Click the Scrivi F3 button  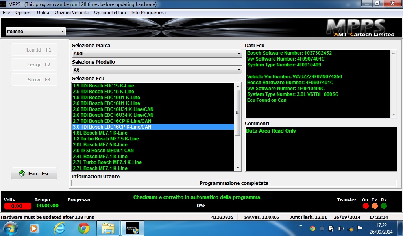[34, 79]
